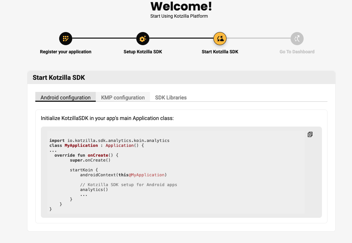Click the analytics() call in the code block
This screenshot has width=352, height=243.
94,189
